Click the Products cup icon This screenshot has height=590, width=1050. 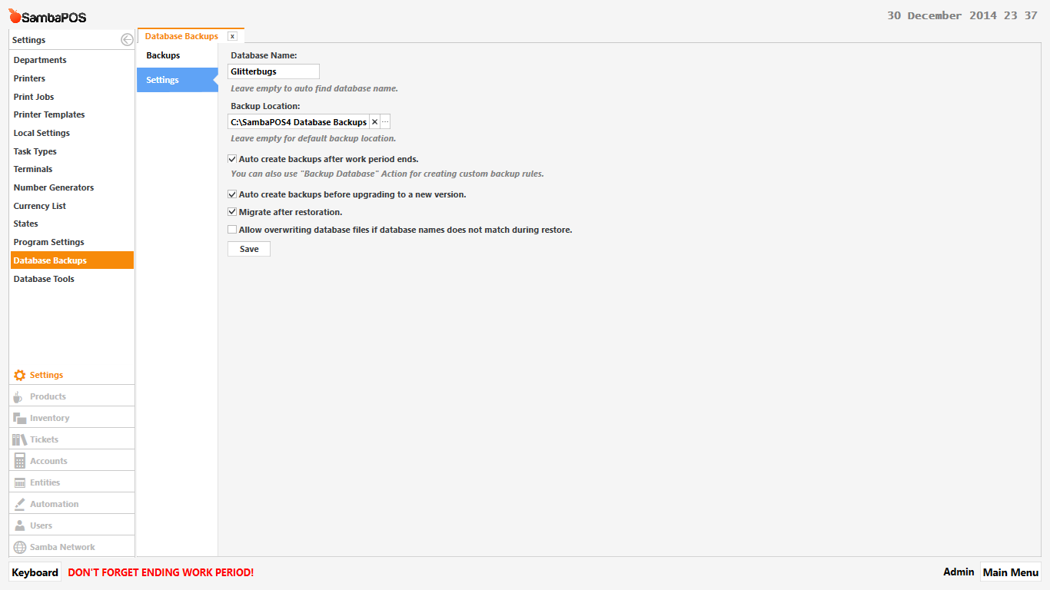tap(19, 396)
